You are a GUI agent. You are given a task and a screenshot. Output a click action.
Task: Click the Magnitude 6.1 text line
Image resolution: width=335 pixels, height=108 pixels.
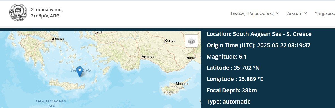(226, 57)
